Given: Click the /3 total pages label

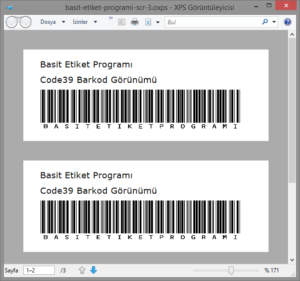Looking at the screenshot, I should 63,270.
